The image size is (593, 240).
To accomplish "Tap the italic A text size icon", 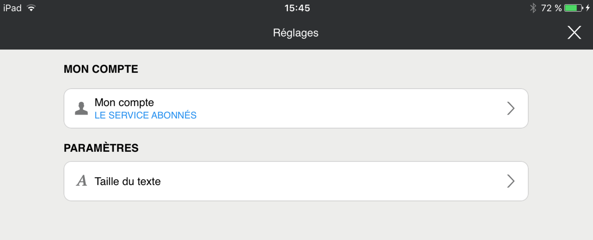I will [81, 181].
